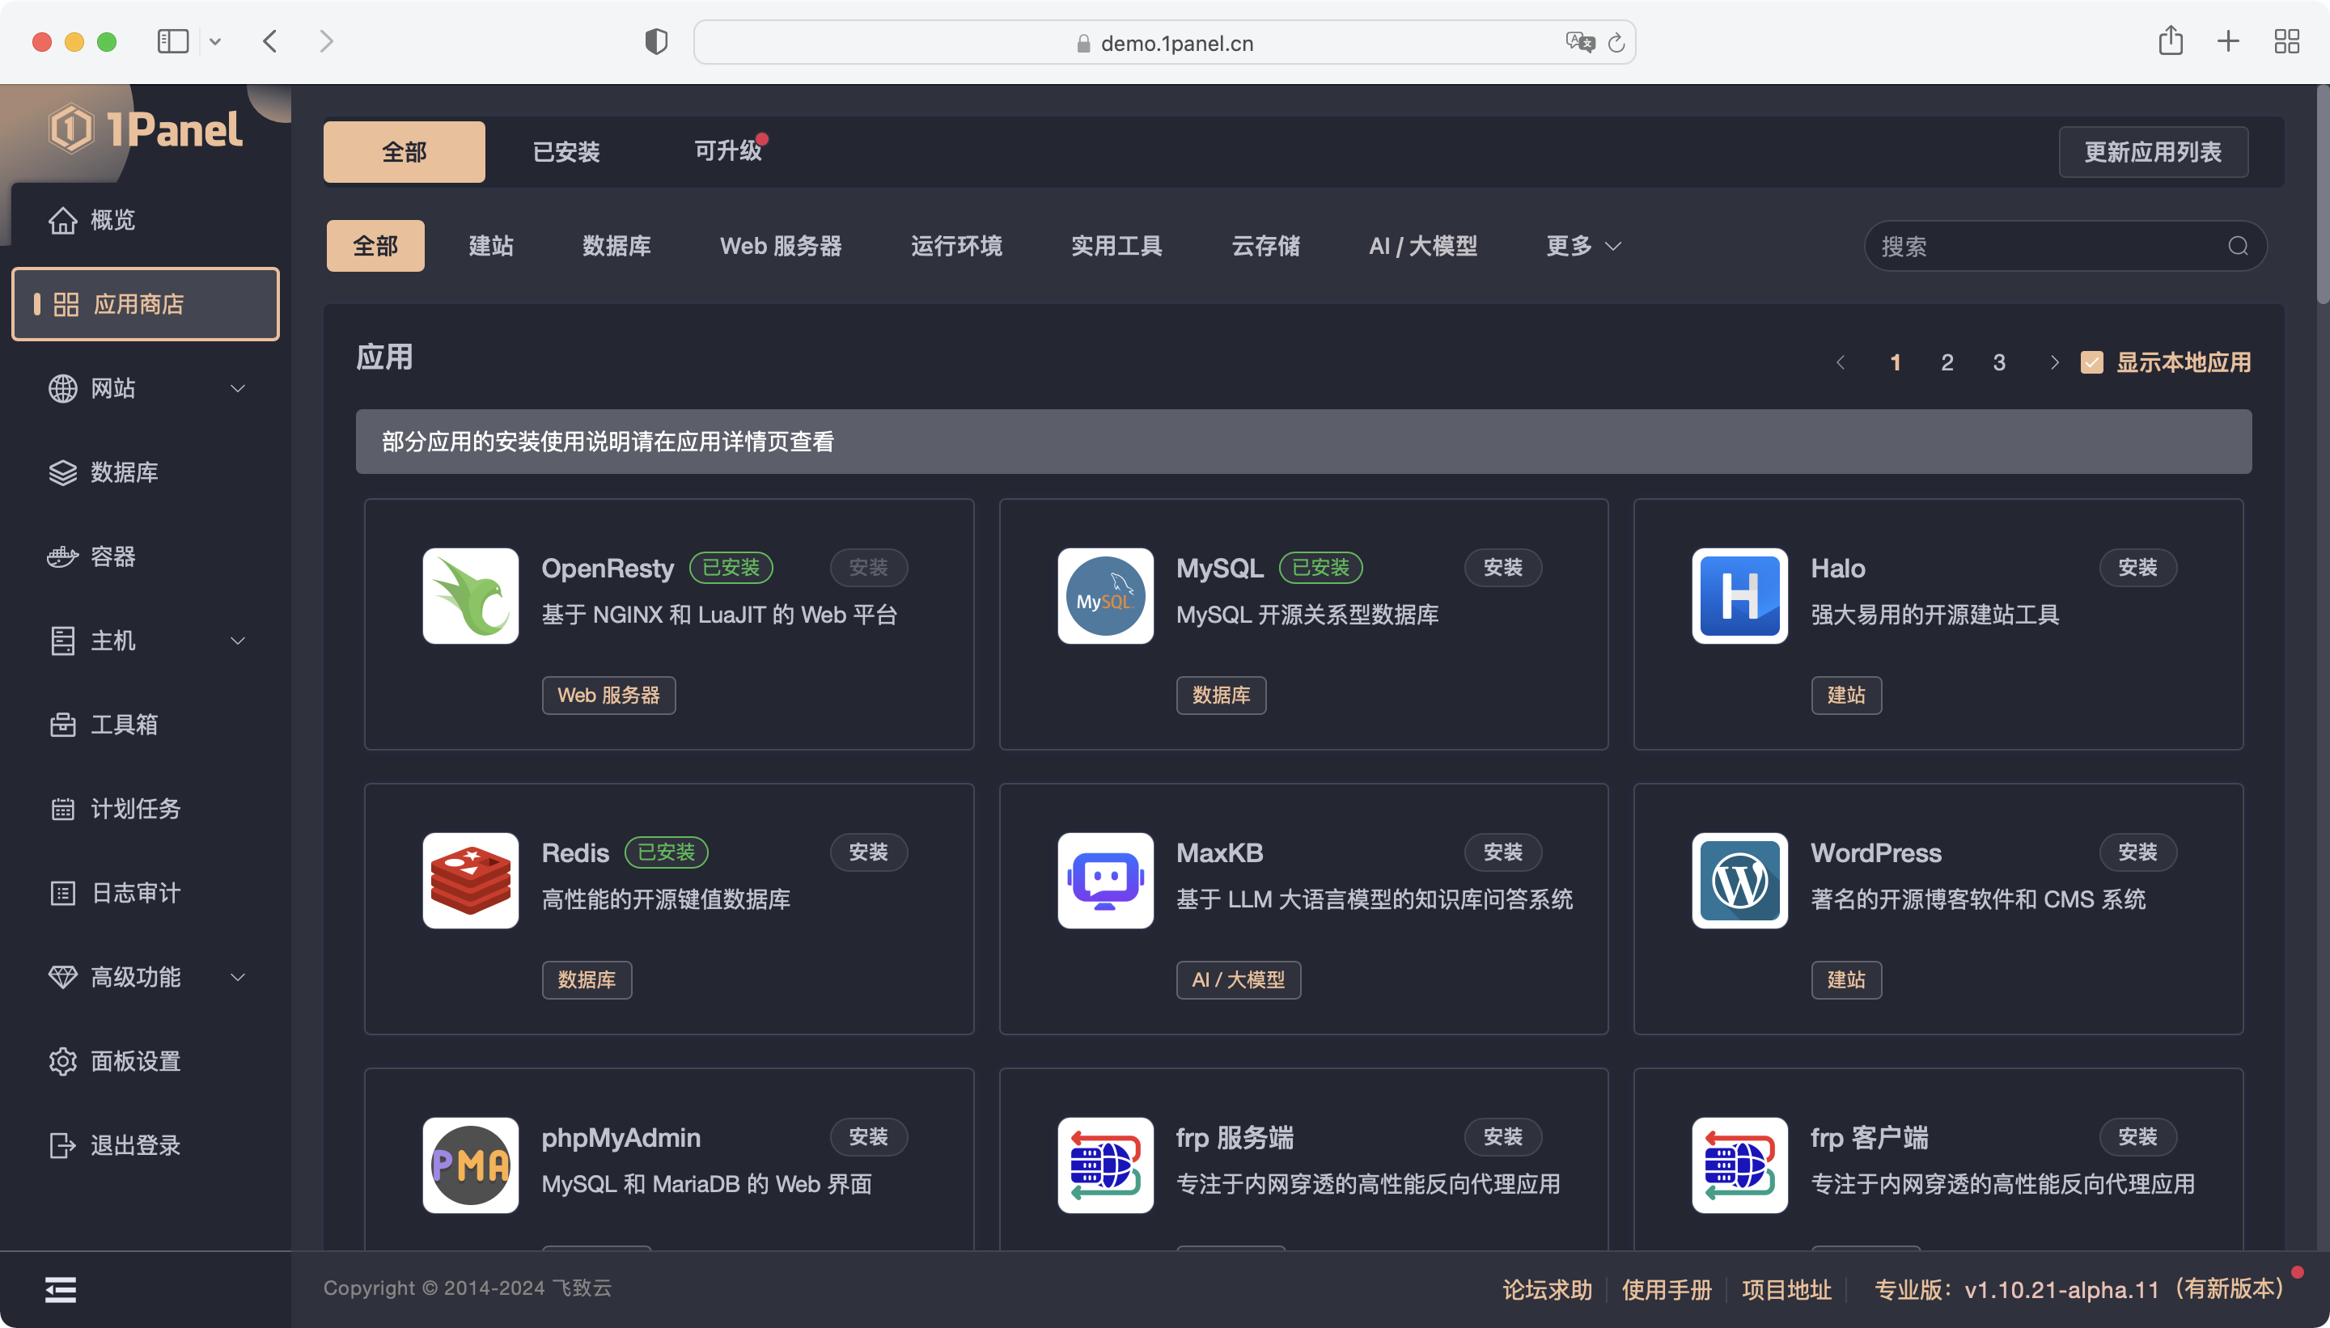Click the 更新应用列表 button

(x=2152, y=151)
